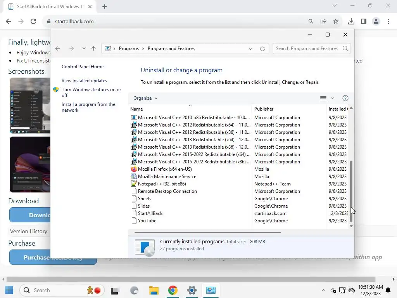The height and width of the screenshot is (298, 397).
Task: Click the list scroll-up arrow
Action: (x=351, y=108)
